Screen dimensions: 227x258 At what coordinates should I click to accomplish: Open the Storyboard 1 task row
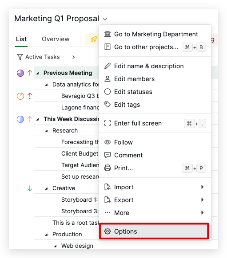click(67, 199)
